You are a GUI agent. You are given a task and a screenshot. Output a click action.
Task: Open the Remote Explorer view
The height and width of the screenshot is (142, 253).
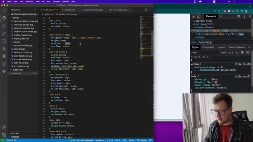tap(4, 41)
